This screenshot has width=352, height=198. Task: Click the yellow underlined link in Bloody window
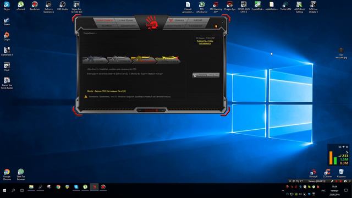click(x=205, y=42)
